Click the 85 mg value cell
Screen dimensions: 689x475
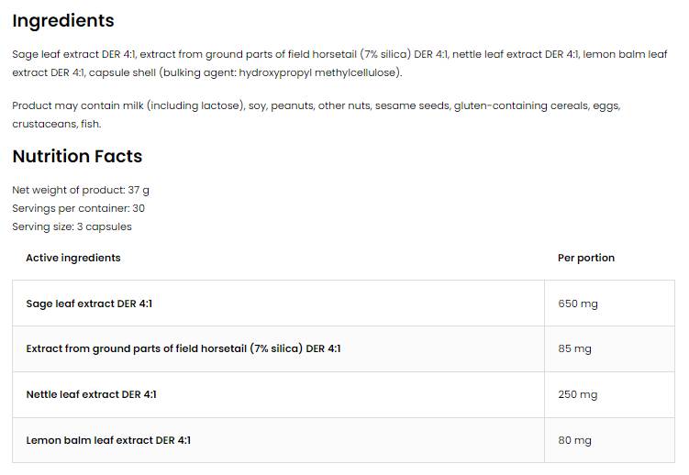point(574,348)
